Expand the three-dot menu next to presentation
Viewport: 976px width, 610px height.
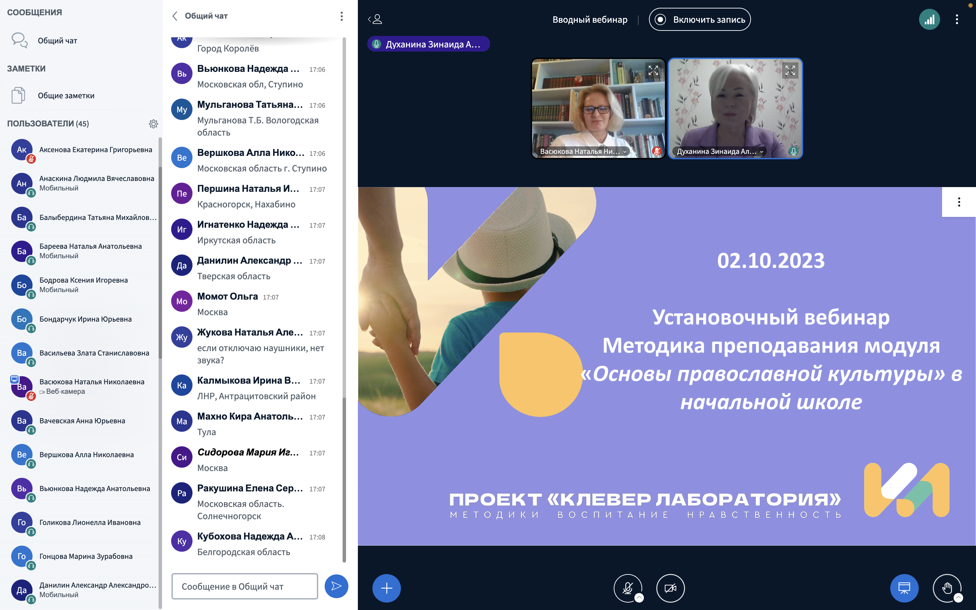(x=958, y=202)
